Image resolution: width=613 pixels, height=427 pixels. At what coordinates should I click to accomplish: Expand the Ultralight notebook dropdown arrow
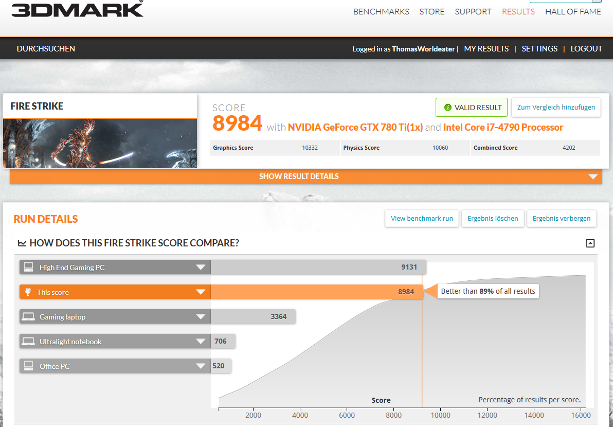tap(201, 342)
